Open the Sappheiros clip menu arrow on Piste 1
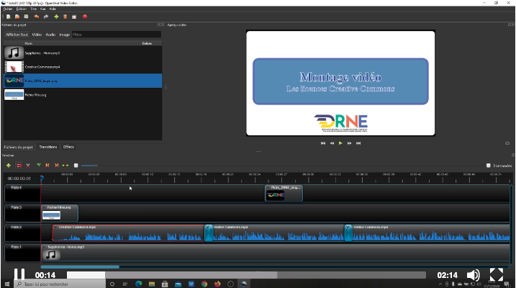516x288 pixels. click(x=44, y=247)
